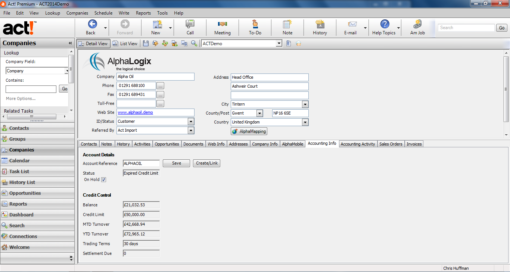510x272 pixels.
Task: Open Groups in the navigation bar
Action: point(37,139)
